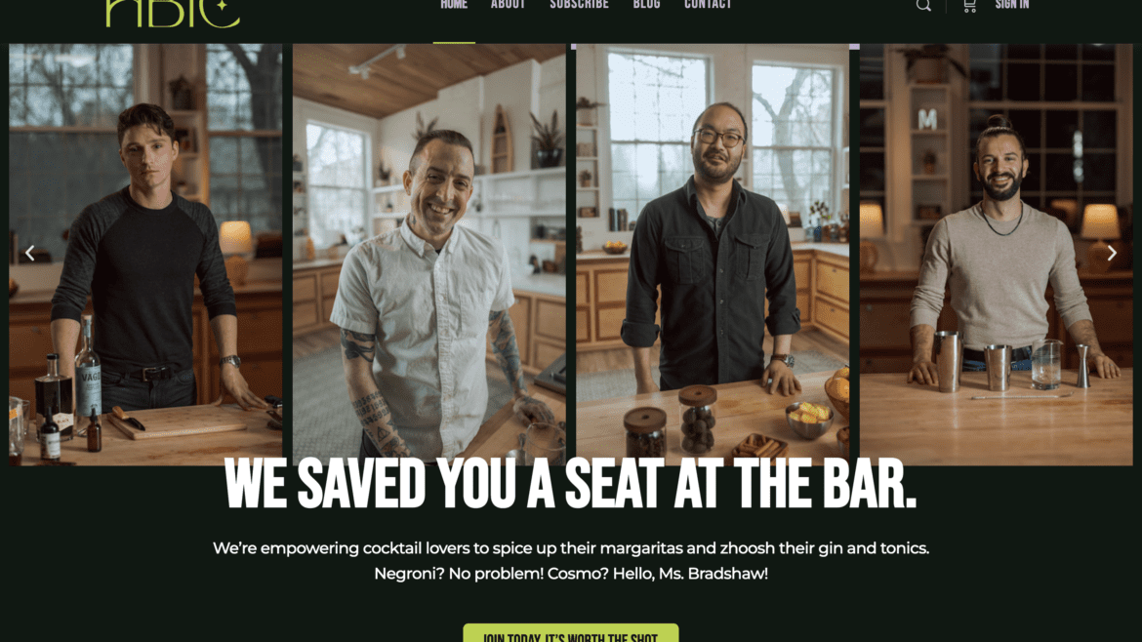Click the cocktail lovers description paragraph
Viewport: 1142px width, 642px height.
pos(571,548)
